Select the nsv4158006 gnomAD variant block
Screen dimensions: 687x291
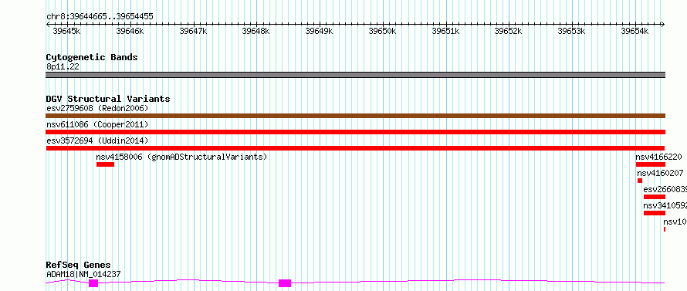pos(105,164)
